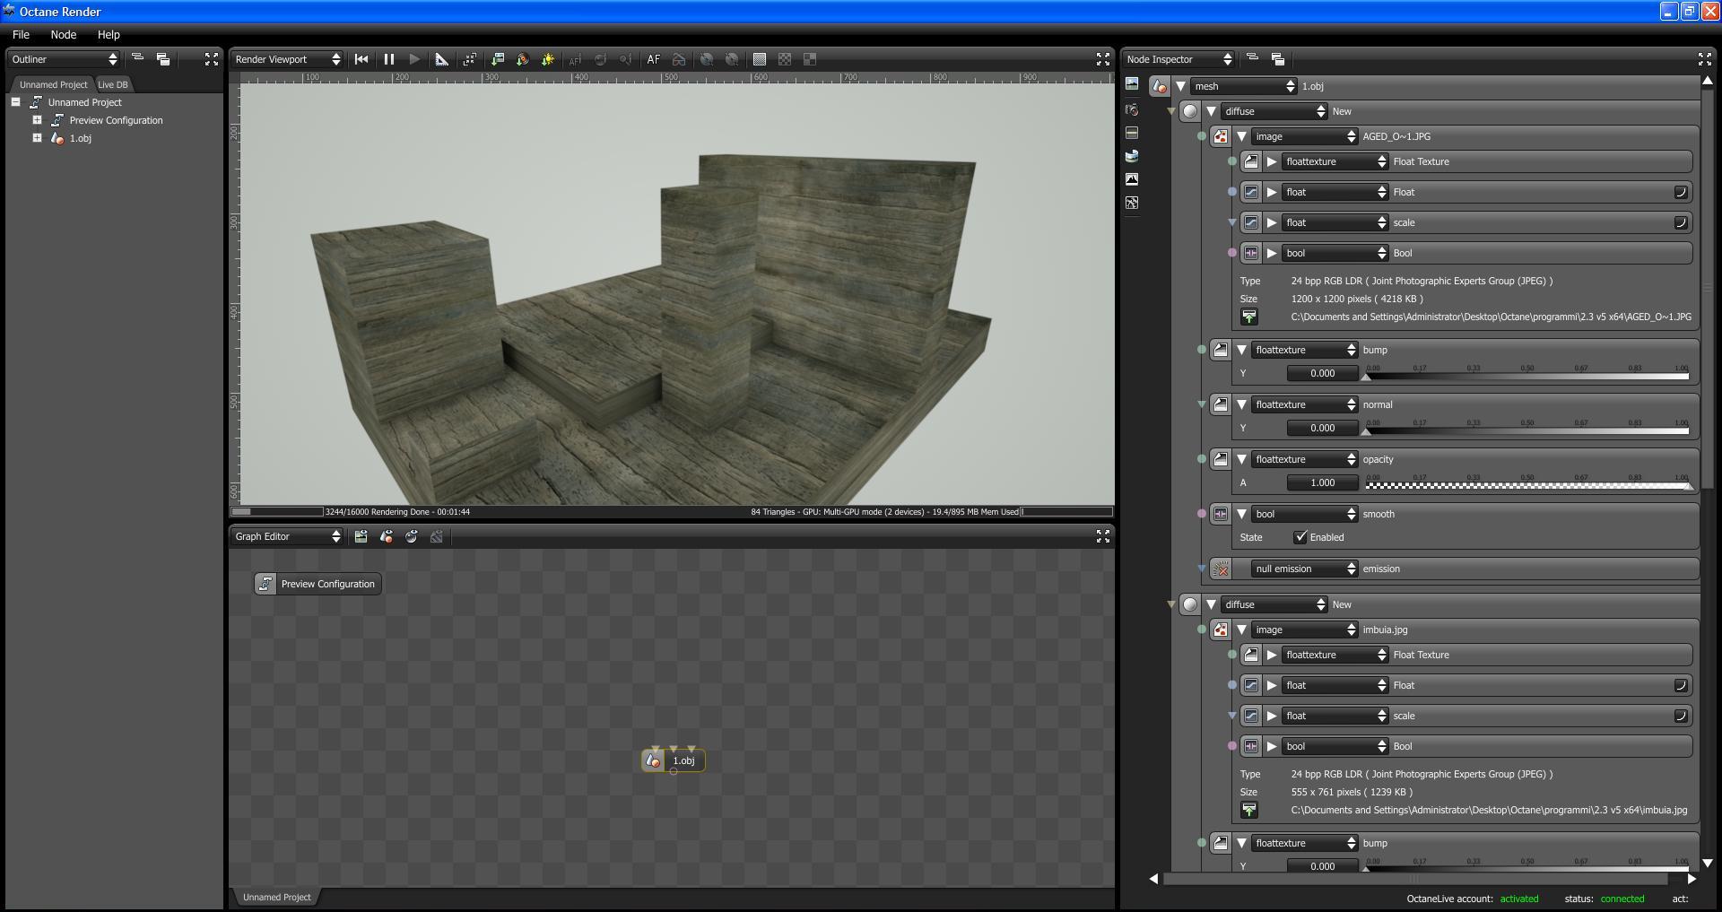Toggle the smooth Enabled checkbox

1300,537
